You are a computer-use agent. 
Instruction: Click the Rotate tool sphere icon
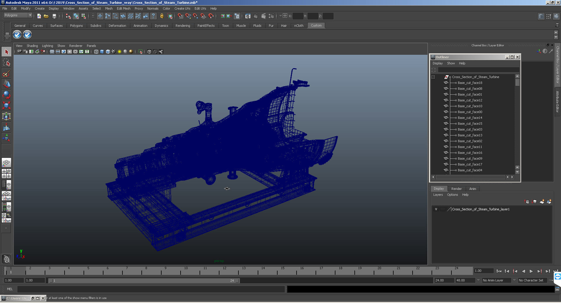[6, 95]
